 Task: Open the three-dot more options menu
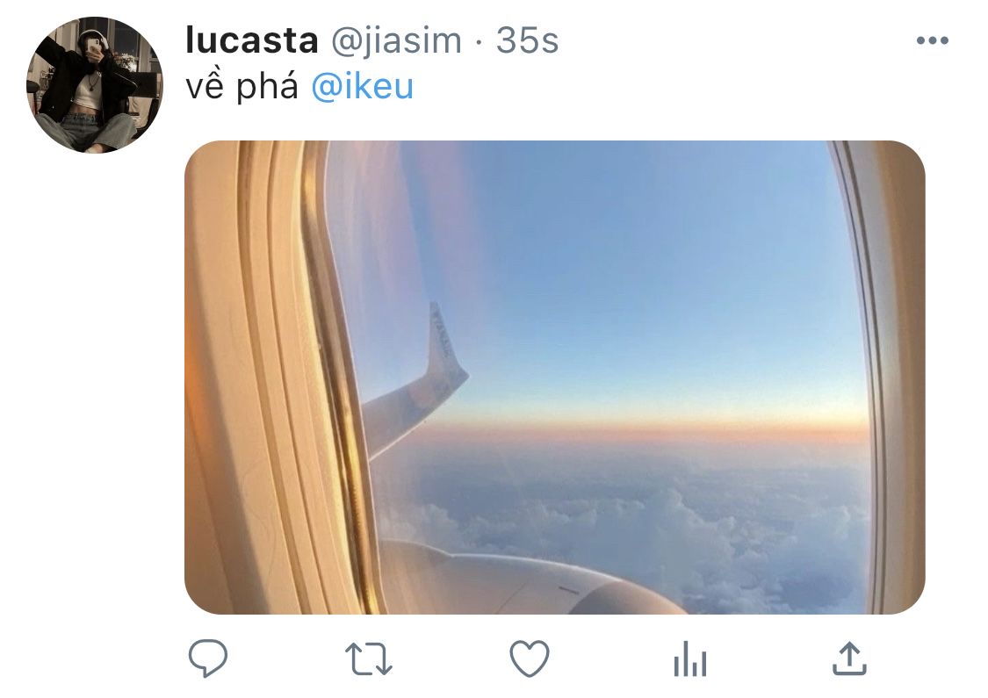[932, 41]
